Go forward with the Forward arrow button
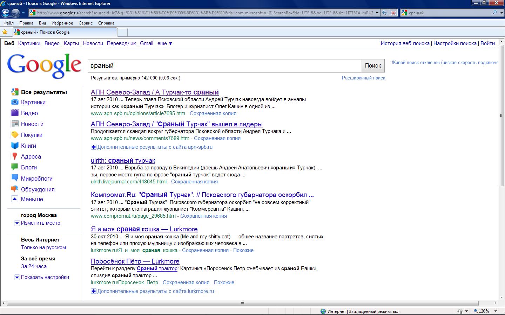This screenshot has height=315, width=505. tap(15, 13)
